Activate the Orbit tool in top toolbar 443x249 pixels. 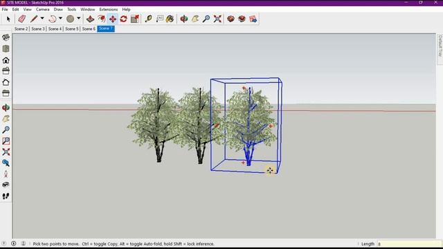[184, 19]
